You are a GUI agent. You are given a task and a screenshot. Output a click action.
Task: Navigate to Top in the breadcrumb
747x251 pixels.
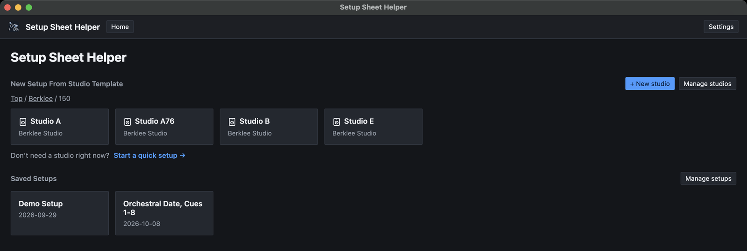point(17,99)
